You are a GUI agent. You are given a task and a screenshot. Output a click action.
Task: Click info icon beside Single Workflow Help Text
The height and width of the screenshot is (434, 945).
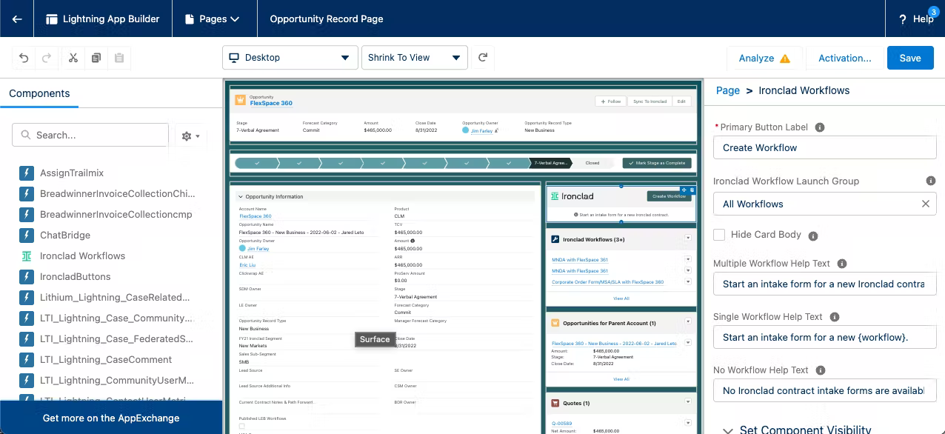tap(835, 317)
